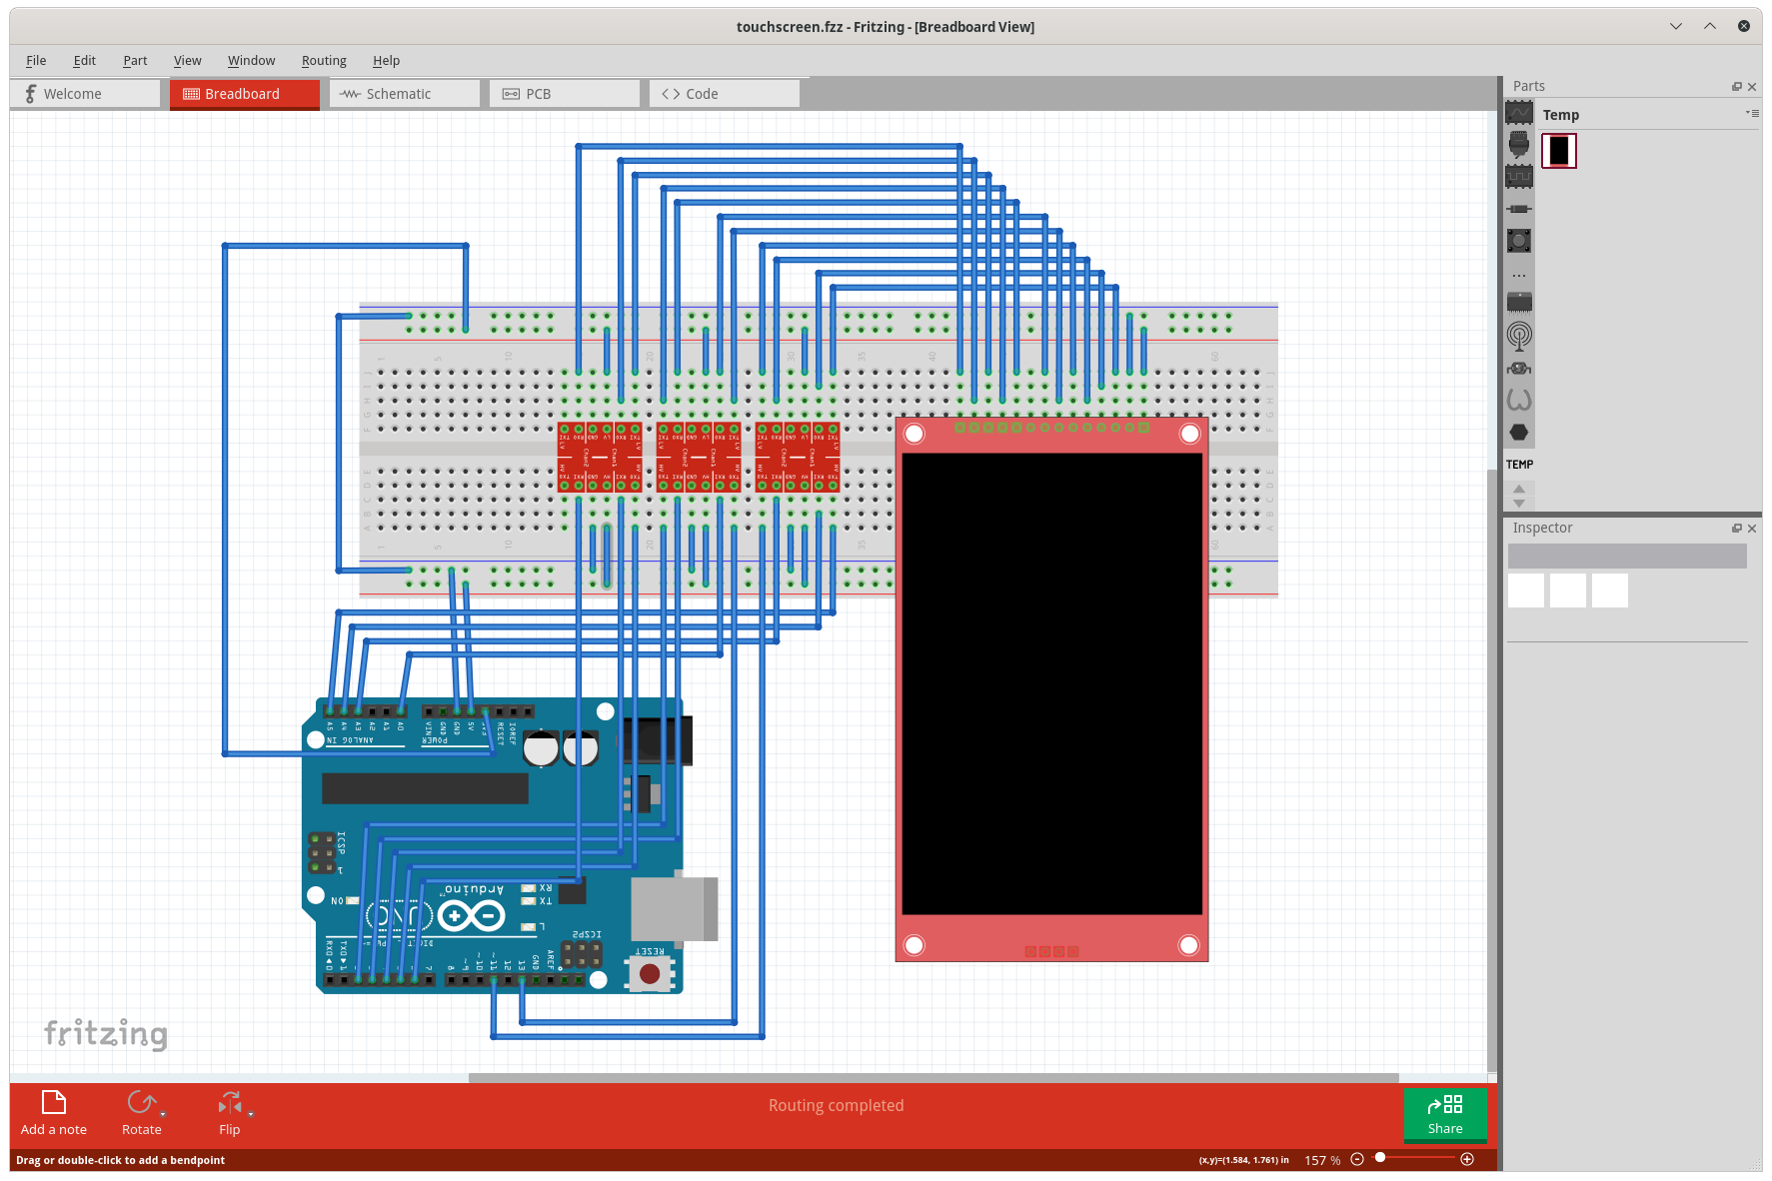
Task: Open the Routing menu
Action: click(x=323, y=60)
